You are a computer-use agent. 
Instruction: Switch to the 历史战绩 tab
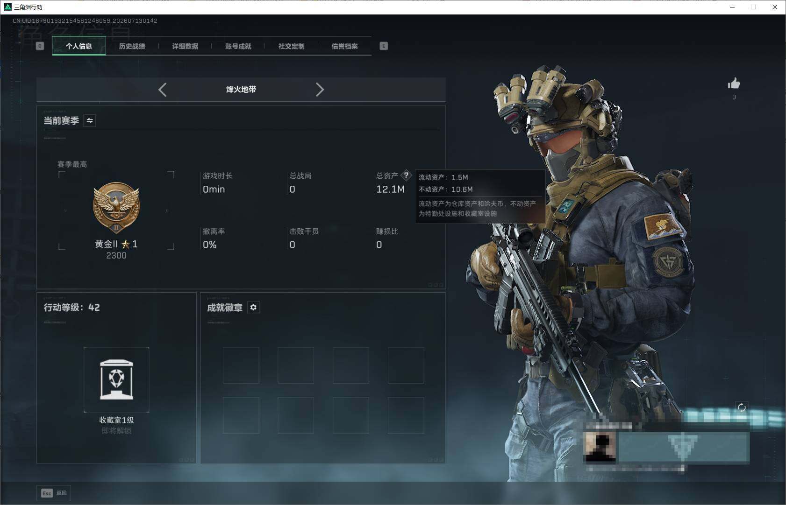[132, 46]
